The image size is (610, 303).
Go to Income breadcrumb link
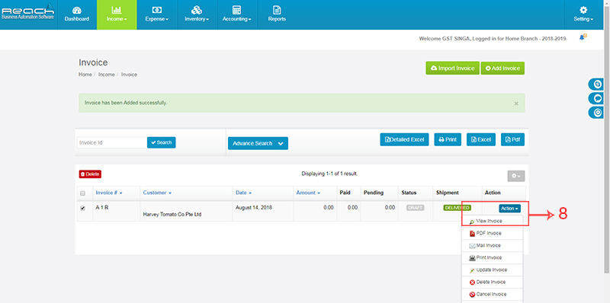coord(106,75)
